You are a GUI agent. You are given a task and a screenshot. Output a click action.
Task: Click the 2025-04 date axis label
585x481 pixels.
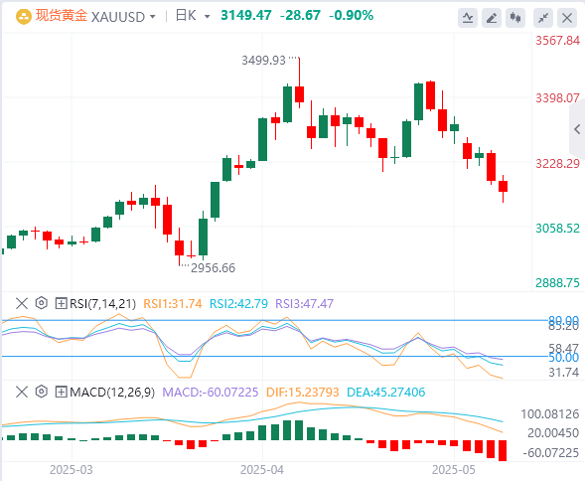[262, 470]
